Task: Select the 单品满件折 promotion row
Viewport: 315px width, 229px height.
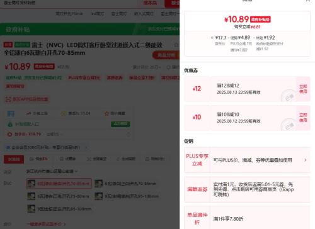Action: point(247,218)
